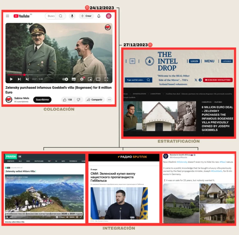The width and height of the screenshot is (239, 235).
Task: Click the YouTube voice search microphone
Action: coord(72,16)
